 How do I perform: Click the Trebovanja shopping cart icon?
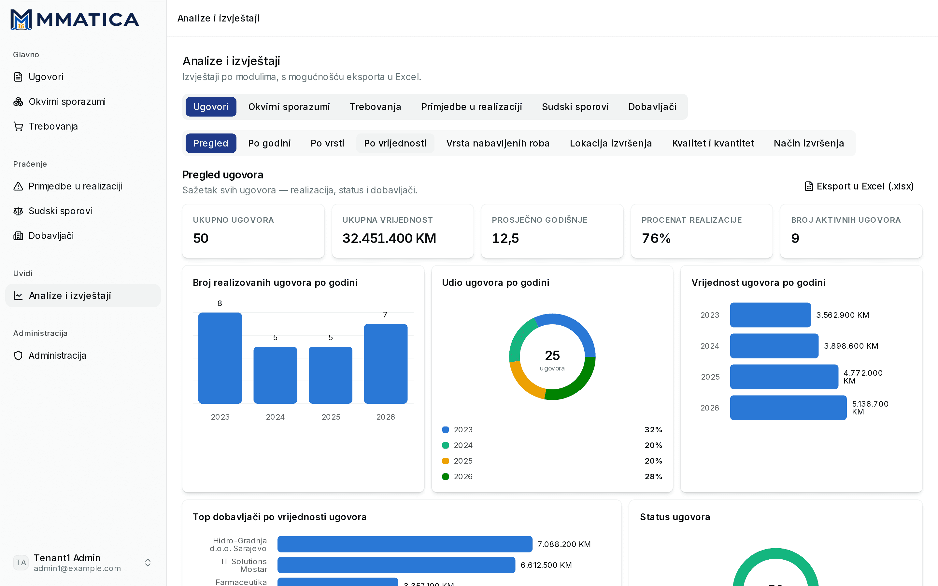pyautogui.click(x=18, y=126)
